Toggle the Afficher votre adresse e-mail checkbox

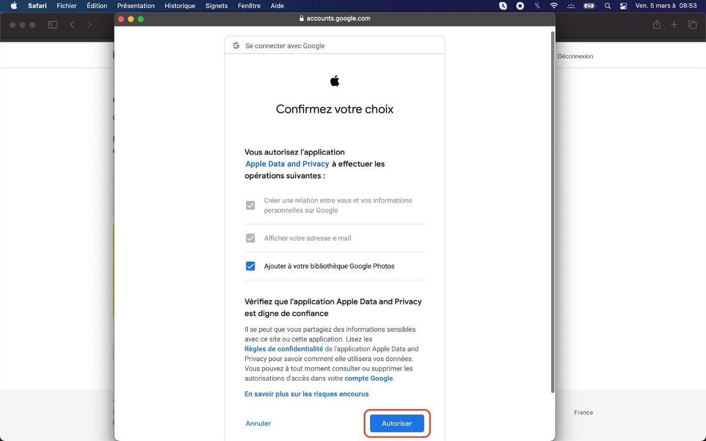(251, 238)
